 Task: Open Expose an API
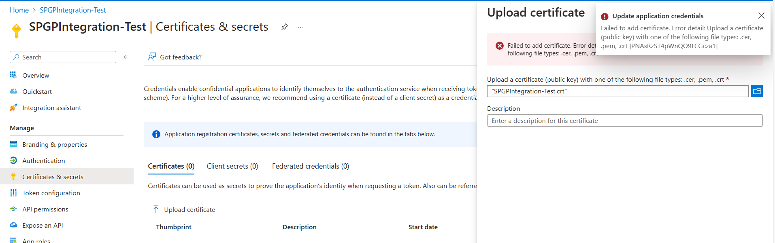(43, 225)
